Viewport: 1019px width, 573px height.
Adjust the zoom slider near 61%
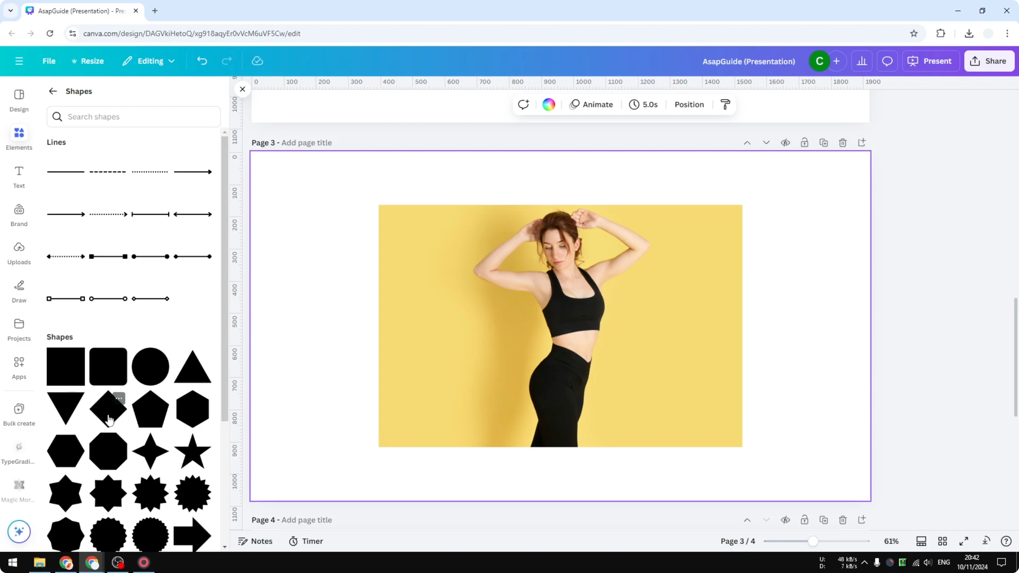tap(813, 541)
